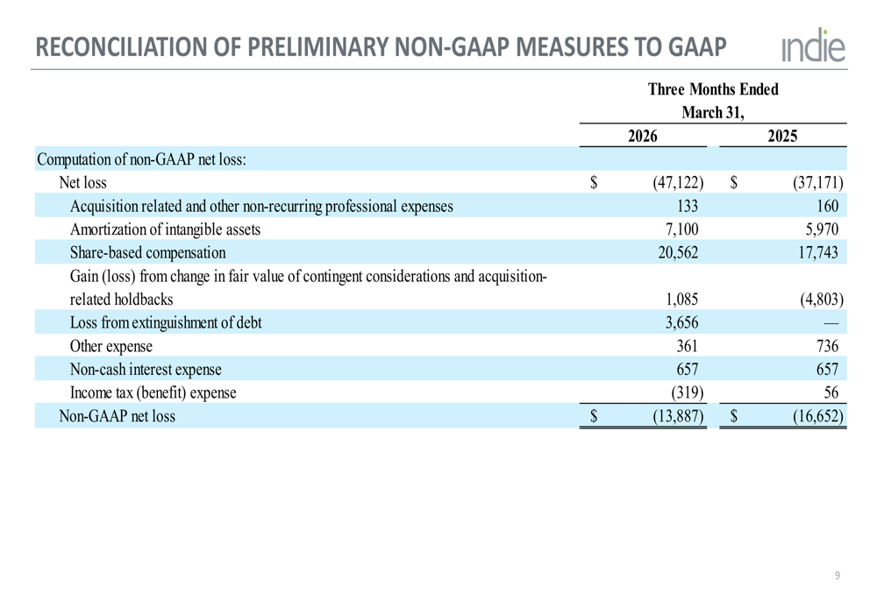Select share-based compensation value 17,743
The width and height of the screenshot is (877, 600).
(817, 252)
